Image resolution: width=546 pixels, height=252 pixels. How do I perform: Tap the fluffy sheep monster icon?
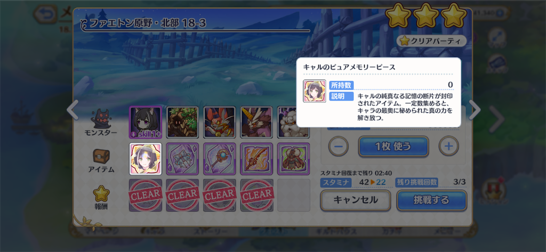pos(293,122)
